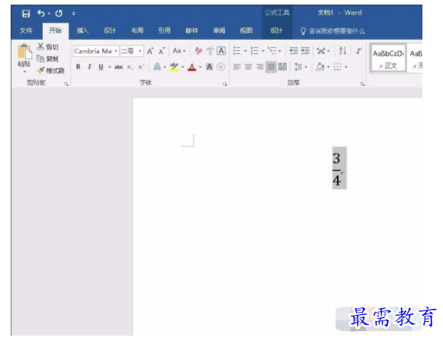Apply bullet list

click(x=237, y=51)
